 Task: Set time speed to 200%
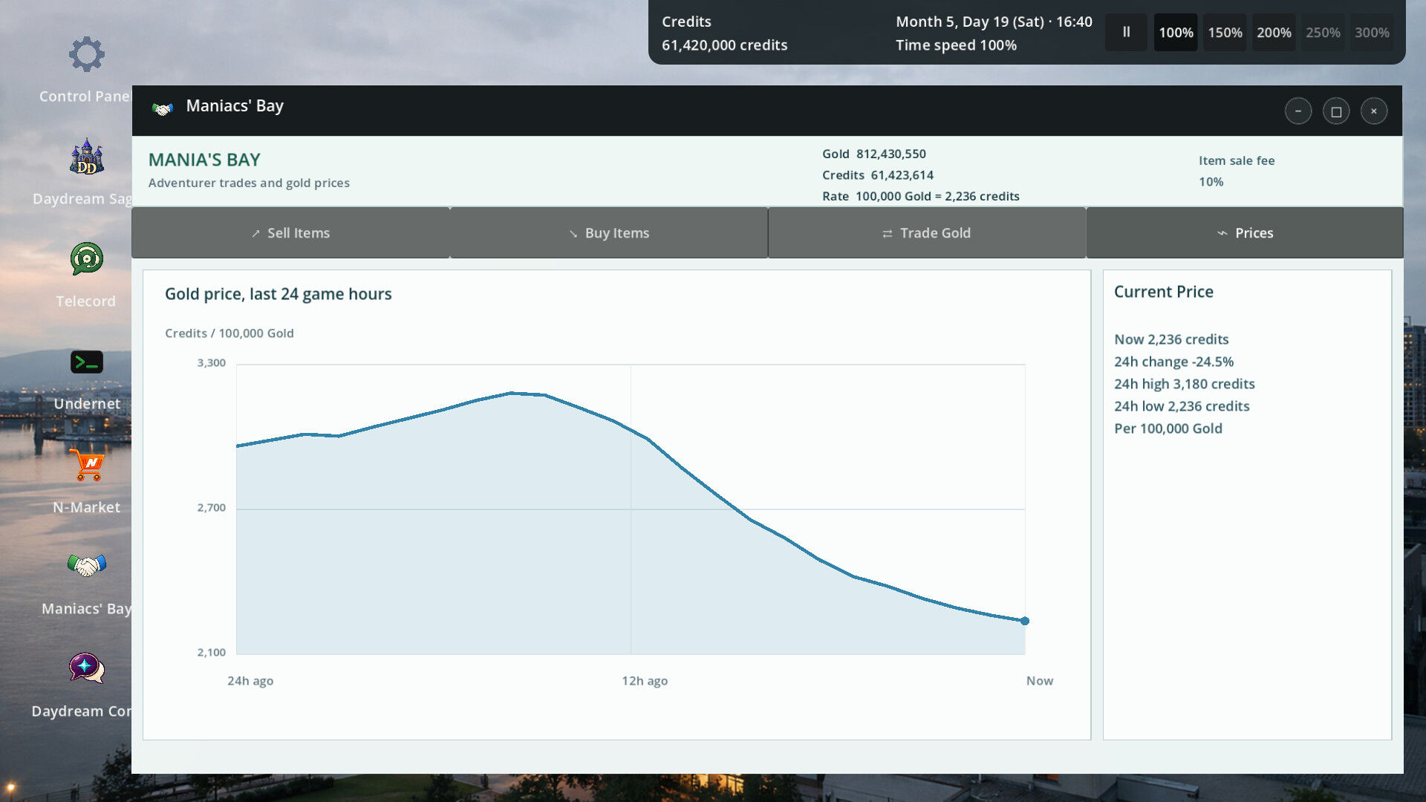point(1274,32)
